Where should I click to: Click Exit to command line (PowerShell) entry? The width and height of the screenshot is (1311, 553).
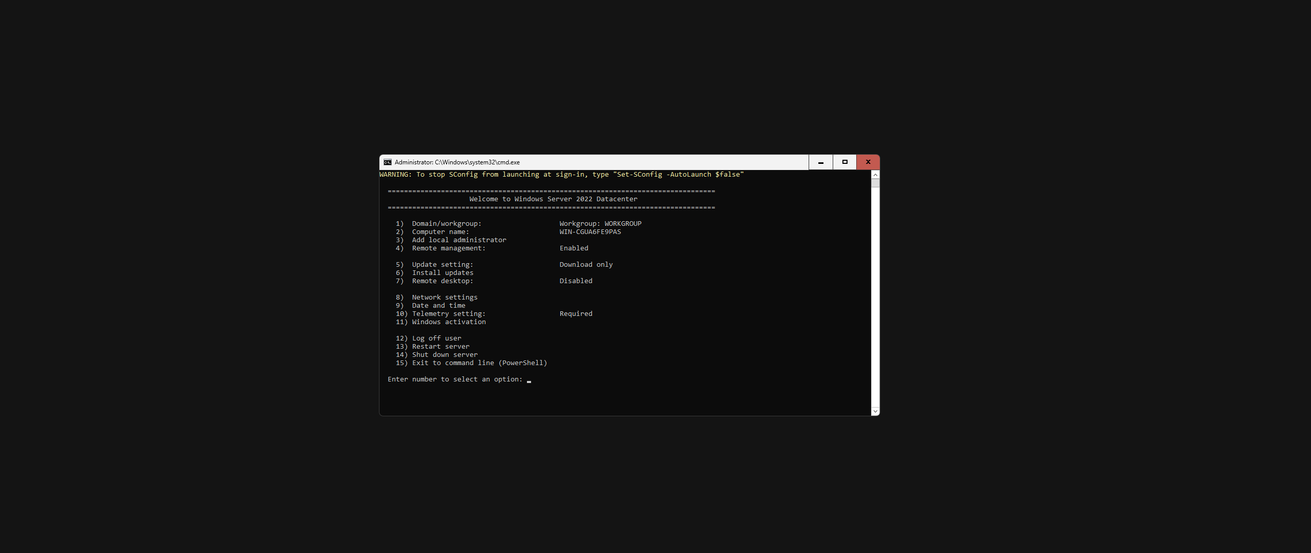tap(479, 363)
